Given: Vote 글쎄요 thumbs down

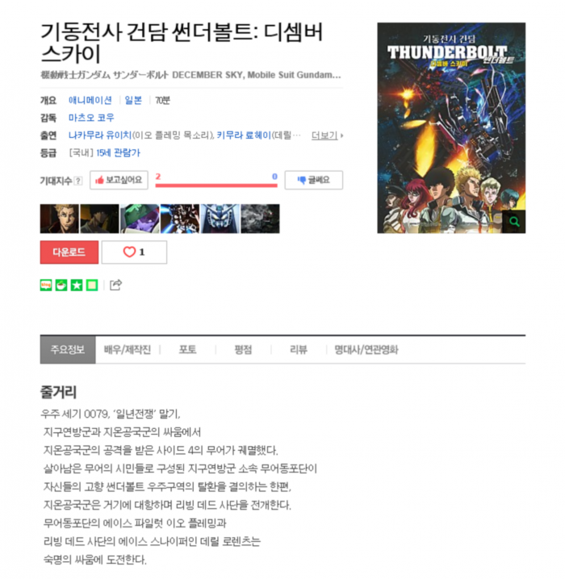Looking at the screenshot, I should (x=314, y=180).
